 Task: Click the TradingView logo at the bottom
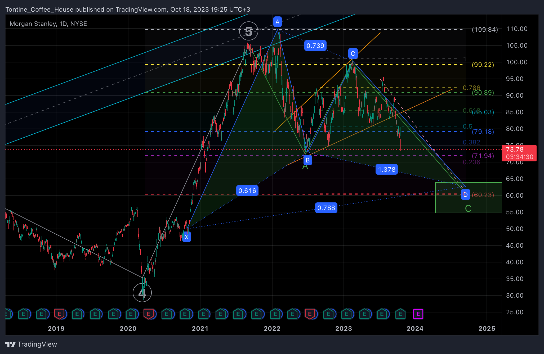(11, 344)
